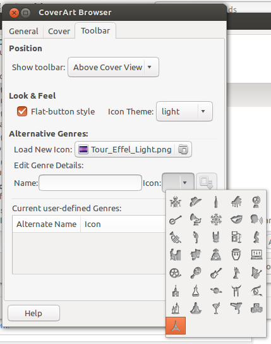Choose the cowboy hat genre icon

tap(195, 202)
